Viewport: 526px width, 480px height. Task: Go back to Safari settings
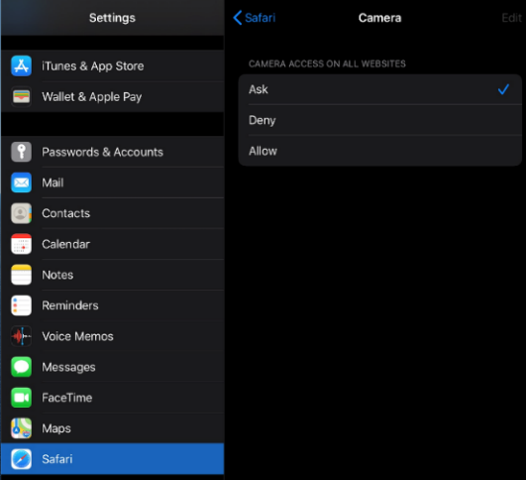pos(255,18)
